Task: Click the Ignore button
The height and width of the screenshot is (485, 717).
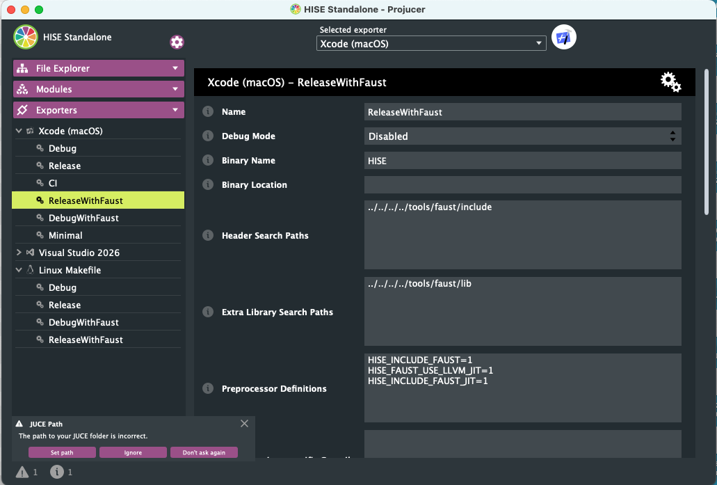Action: (133, 452)
